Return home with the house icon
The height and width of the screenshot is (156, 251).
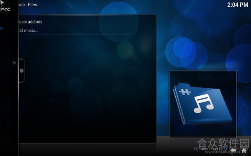(244, 151)
